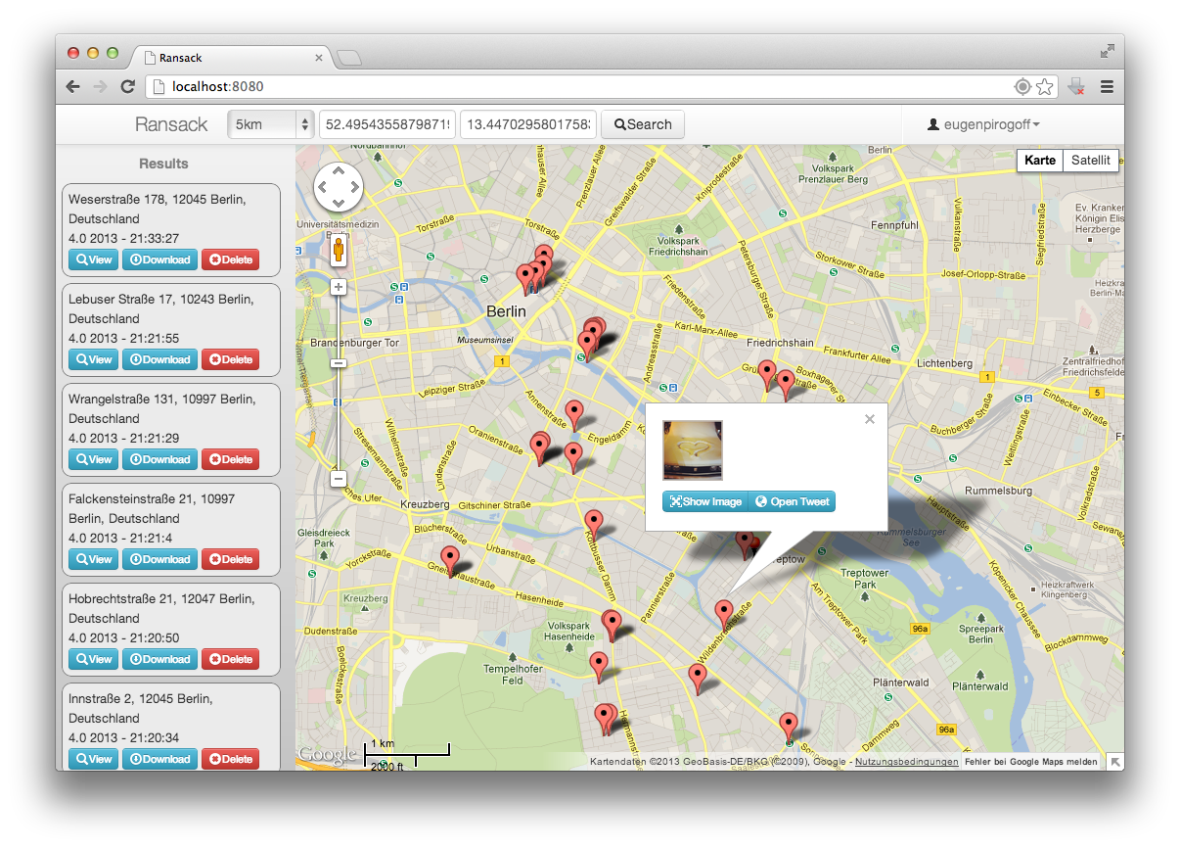Zoom in the map with plus button

tap(339, 287)
